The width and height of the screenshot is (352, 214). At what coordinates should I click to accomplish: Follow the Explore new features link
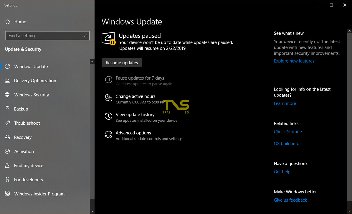(x=294, y=61)
